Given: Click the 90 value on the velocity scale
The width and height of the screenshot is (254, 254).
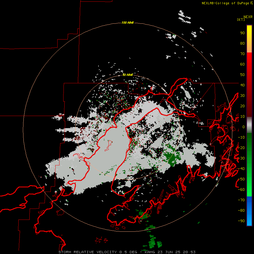Looking at the screenshot, I should click(x=242, y=33).
